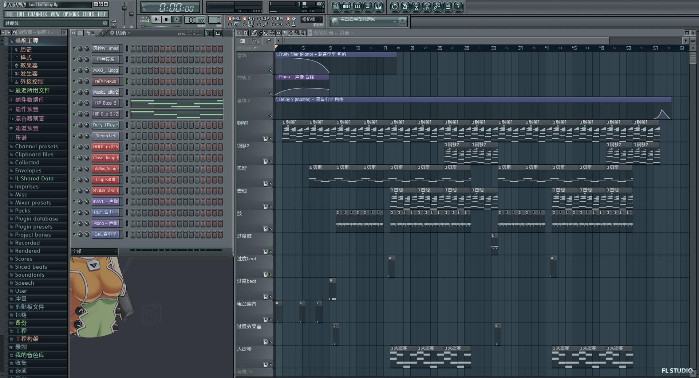Click the Fruity..t Player channel button
This screenshot has width=699, height=378.
tap(105, 125)
